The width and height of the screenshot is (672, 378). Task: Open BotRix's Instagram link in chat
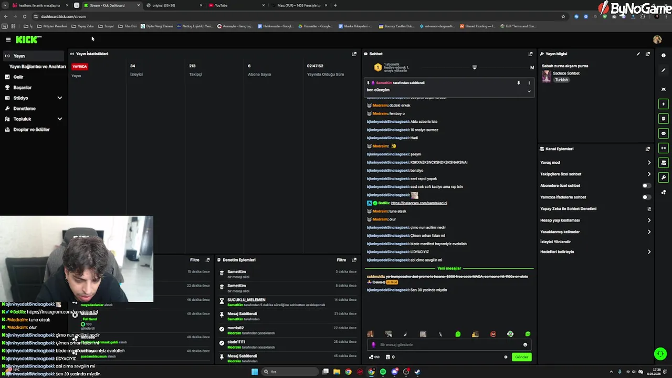coord(419,203)
